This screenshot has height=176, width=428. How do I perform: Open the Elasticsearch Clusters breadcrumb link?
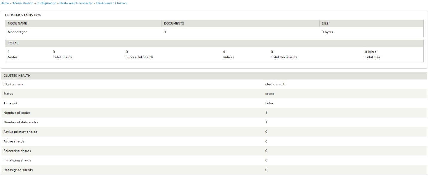pyautogui.click(x=111, y=3)
